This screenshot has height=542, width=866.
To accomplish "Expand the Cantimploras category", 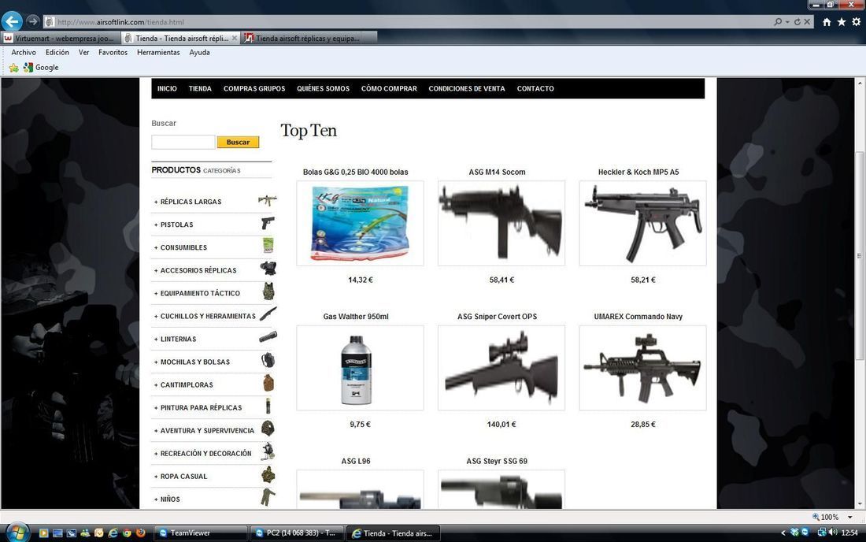I will (x=183, y=385).
